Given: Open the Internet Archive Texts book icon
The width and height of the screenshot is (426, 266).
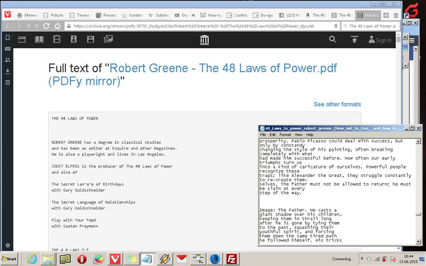Looking at the screenshot, I should pyautogui.click(x=39, y=39).
